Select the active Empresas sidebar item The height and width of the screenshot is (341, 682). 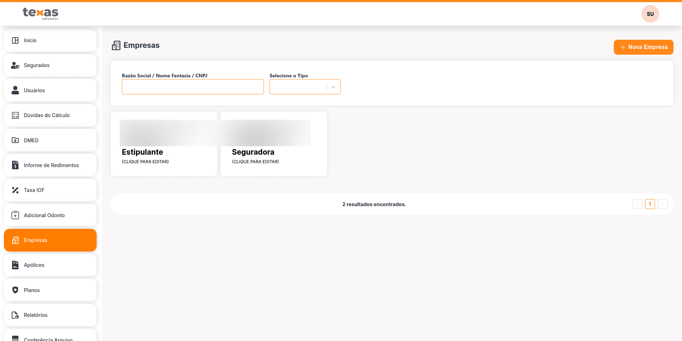click(x=50, y=240)
